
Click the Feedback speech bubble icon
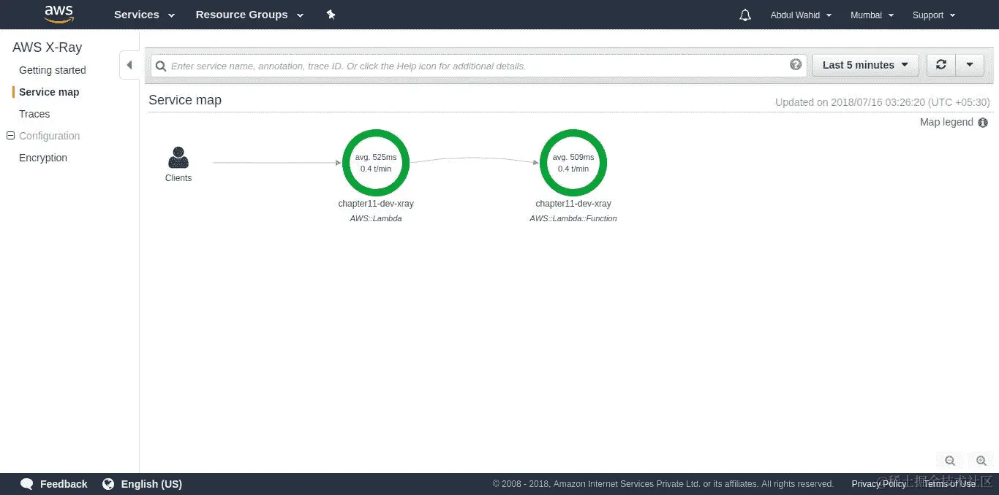tap(27, 484)
